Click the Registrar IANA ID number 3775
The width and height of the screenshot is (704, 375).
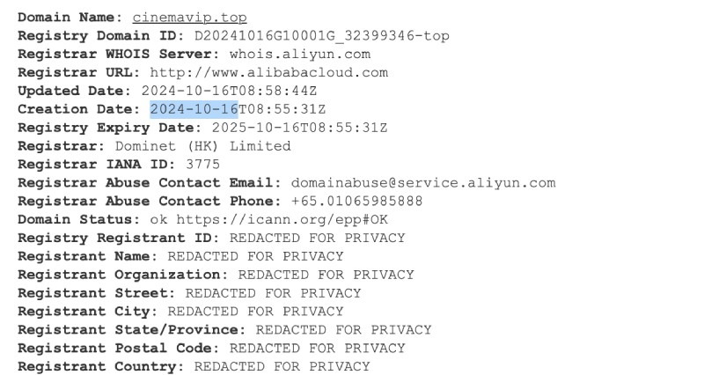click(x=202, y=165)
